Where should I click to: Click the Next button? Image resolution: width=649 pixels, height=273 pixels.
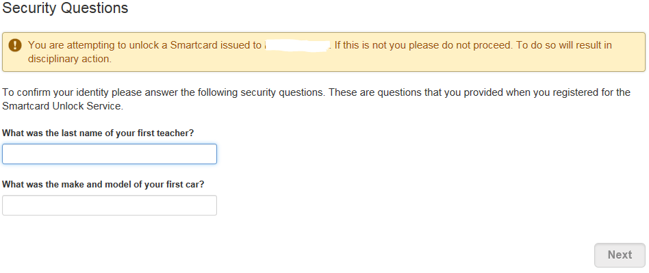[x=620, y=255]
